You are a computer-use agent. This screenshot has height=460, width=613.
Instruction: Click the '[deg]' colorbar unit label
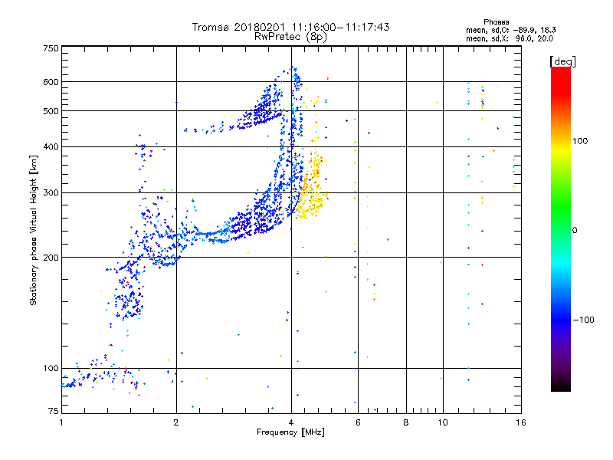(x=562, y=61)
